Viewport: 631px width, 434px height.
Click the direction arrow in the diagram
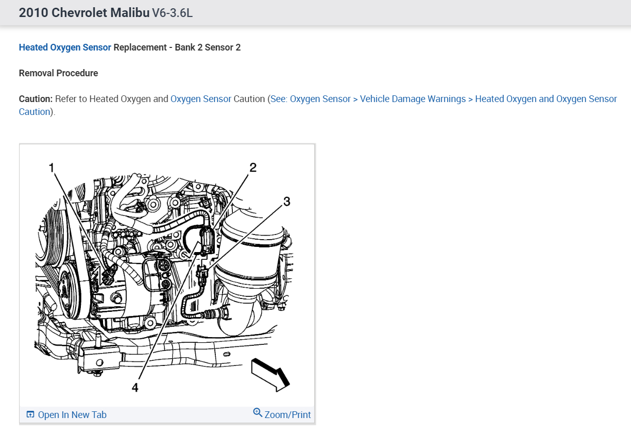270,374
